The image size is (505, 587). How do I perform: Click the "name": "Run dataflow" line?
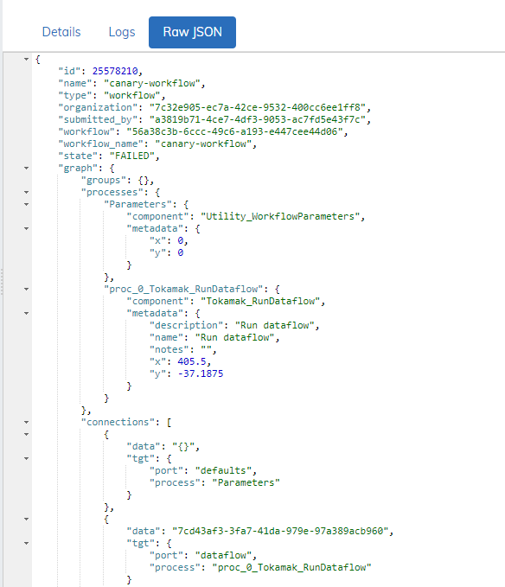214,337
